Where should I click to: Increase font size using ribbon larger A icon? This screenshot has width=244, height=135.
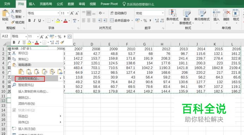tap(72, 13)
